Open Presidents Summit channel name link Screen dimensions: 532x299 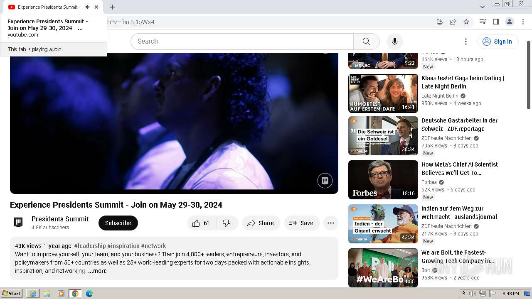pos(60,219)
